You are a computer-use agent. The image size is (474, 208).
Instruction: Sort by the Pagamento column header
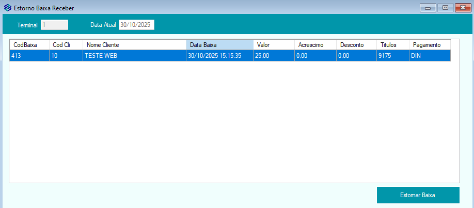(x=430, y=45)
